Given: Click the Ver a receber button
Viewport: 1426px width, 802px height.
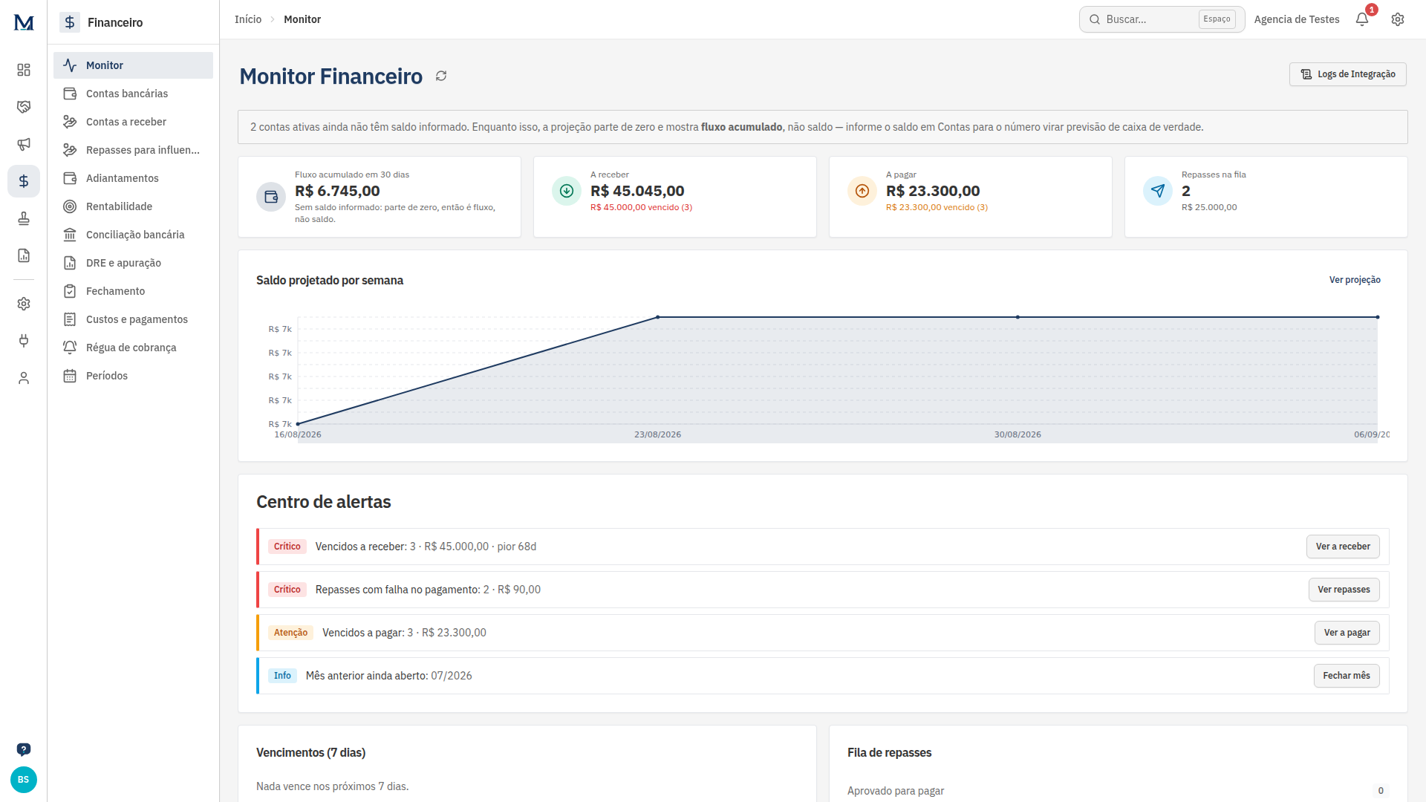Looking at the screenshot, I should click(x=1343, y=547).
